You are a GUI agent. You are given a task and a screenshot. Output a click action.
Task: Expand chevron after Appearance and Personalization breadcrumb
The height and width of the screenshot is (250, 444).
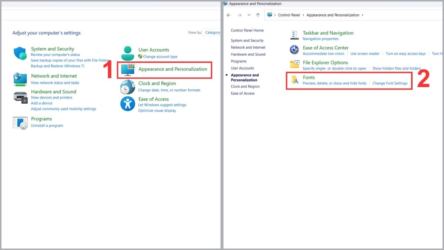[x=363, y=15]
